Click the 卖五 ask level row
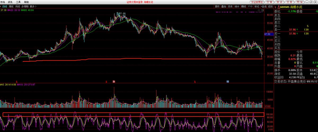 296,15
